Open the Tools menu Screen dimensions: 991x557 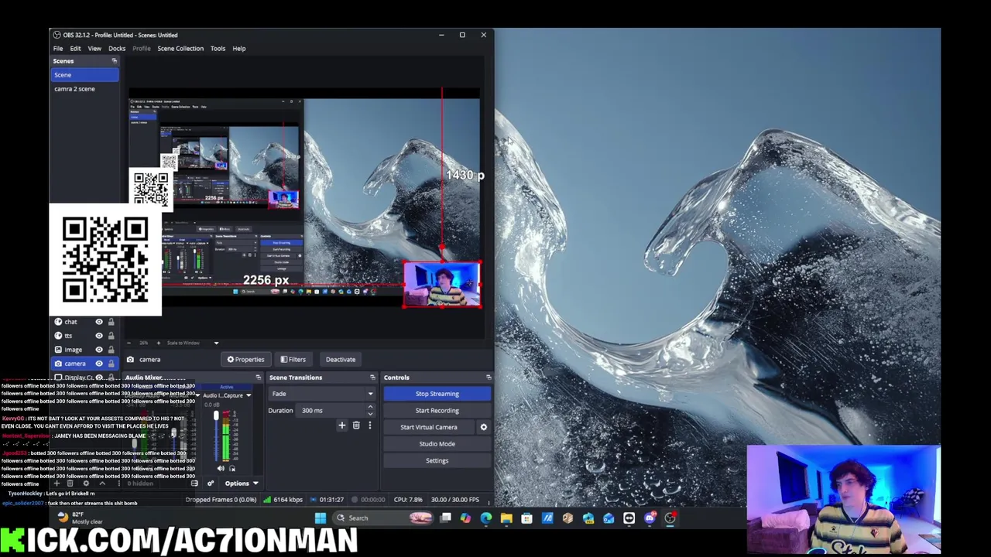point(218,48)
